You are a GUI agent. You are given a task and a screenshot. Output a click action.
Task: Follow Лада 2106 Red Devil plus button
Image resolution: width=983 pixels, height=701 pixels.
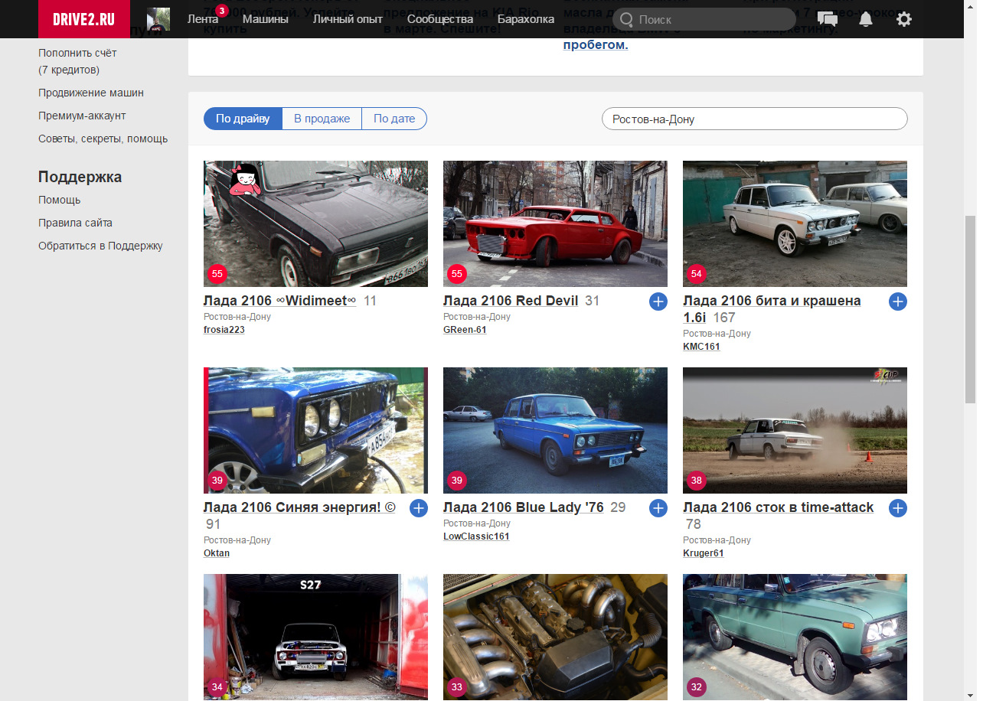658,302
